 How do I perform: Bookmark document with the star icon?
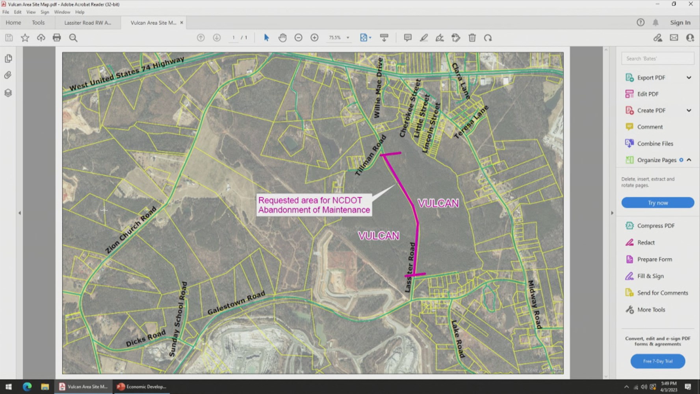25,38
